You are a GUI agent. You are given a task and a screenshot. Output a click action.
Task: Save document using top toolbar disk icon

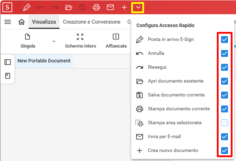coord(82,7)
